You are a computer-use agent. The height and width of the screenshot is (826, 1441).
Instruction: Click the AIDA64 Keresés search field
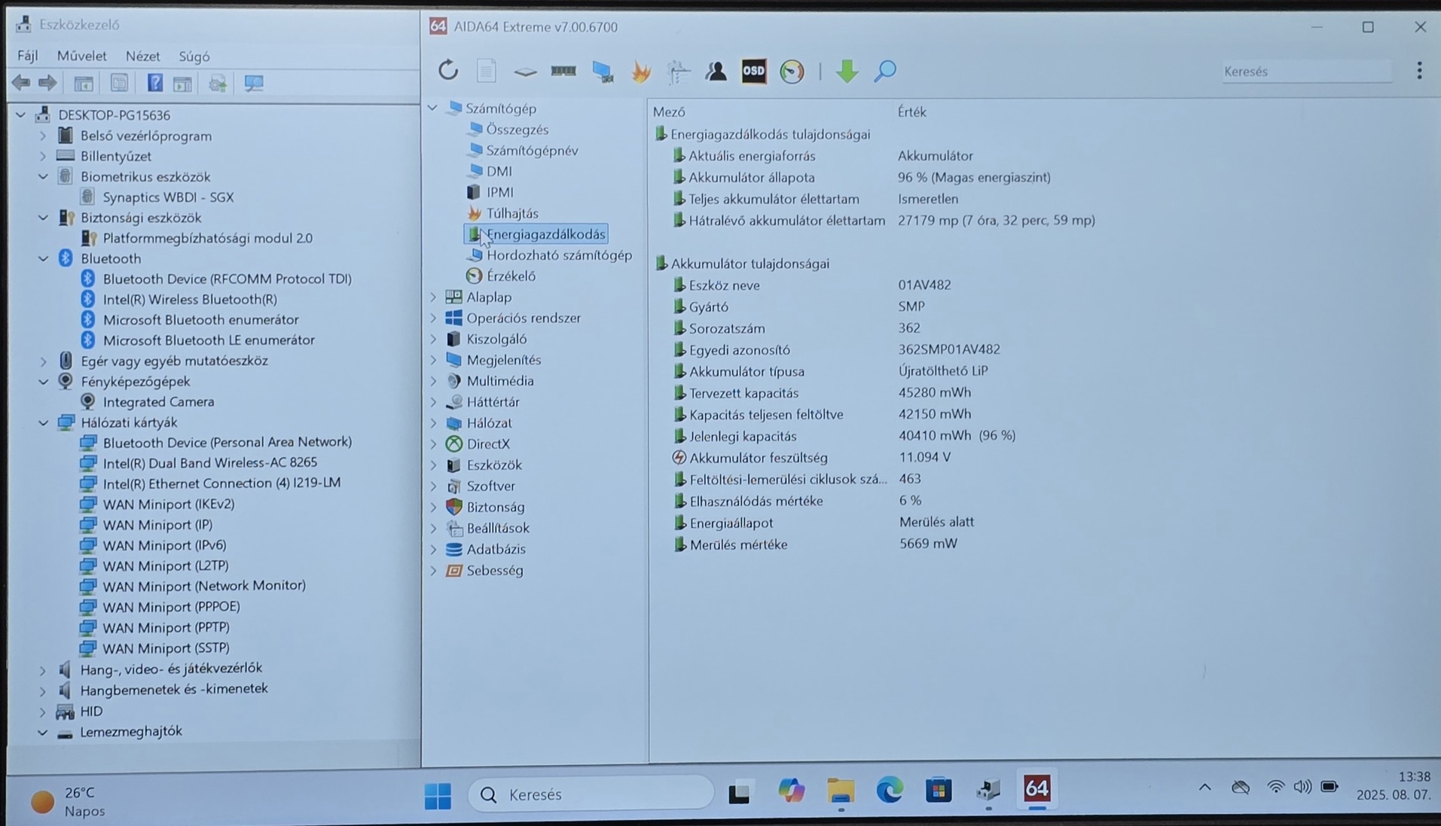tap(1307, 72)
